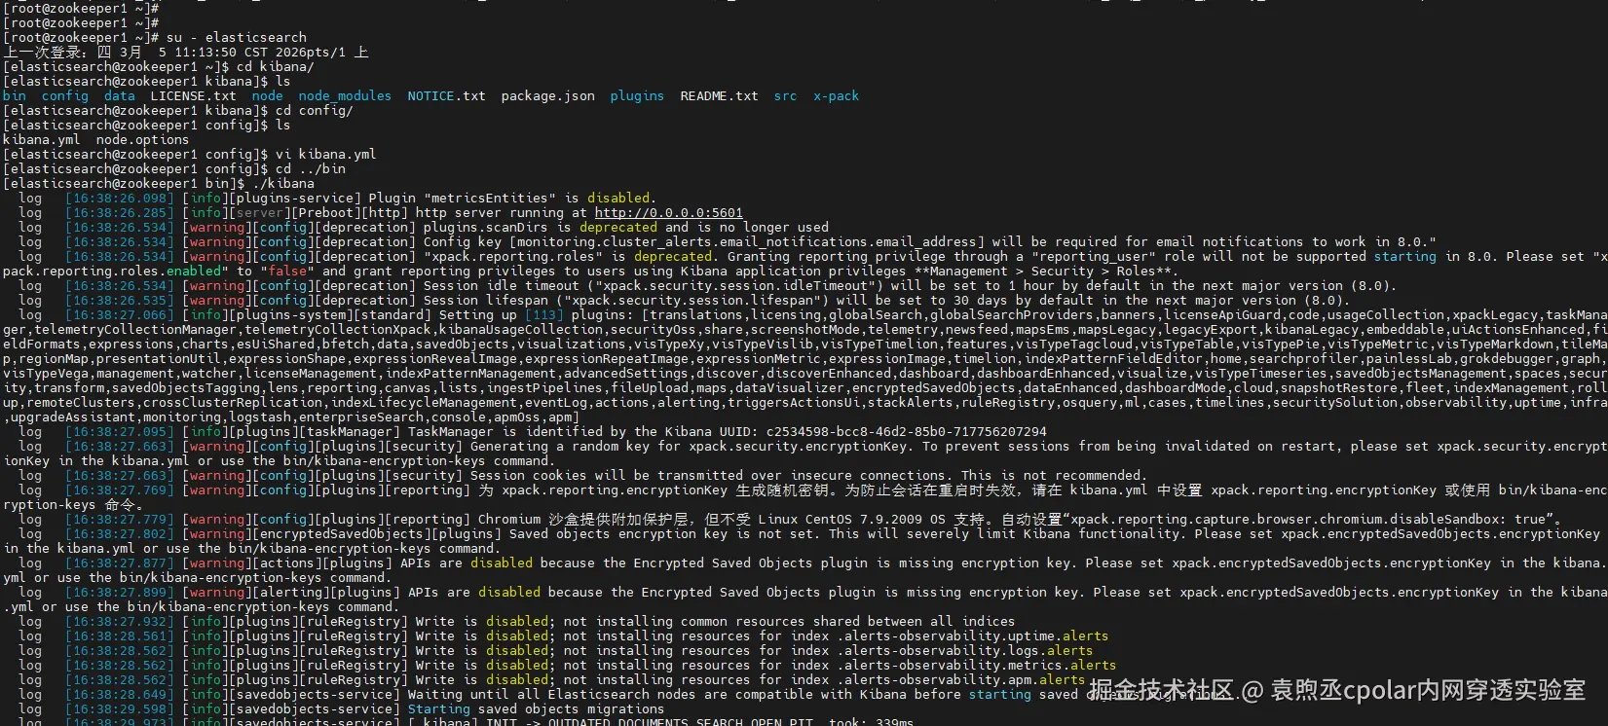This screenshot has width=1608, height=726.
Task: Click timestamp 16:38:27.802 log entry
Action: pos(119,533)
